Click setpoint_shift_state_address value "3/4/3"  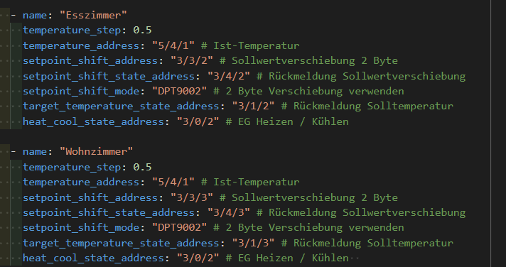(228, 212)
